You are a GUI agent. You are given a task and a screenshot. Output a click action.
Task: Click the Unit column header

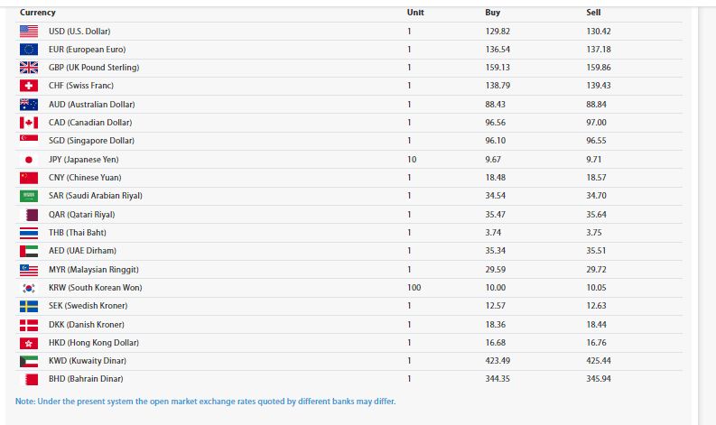[415, 13]
